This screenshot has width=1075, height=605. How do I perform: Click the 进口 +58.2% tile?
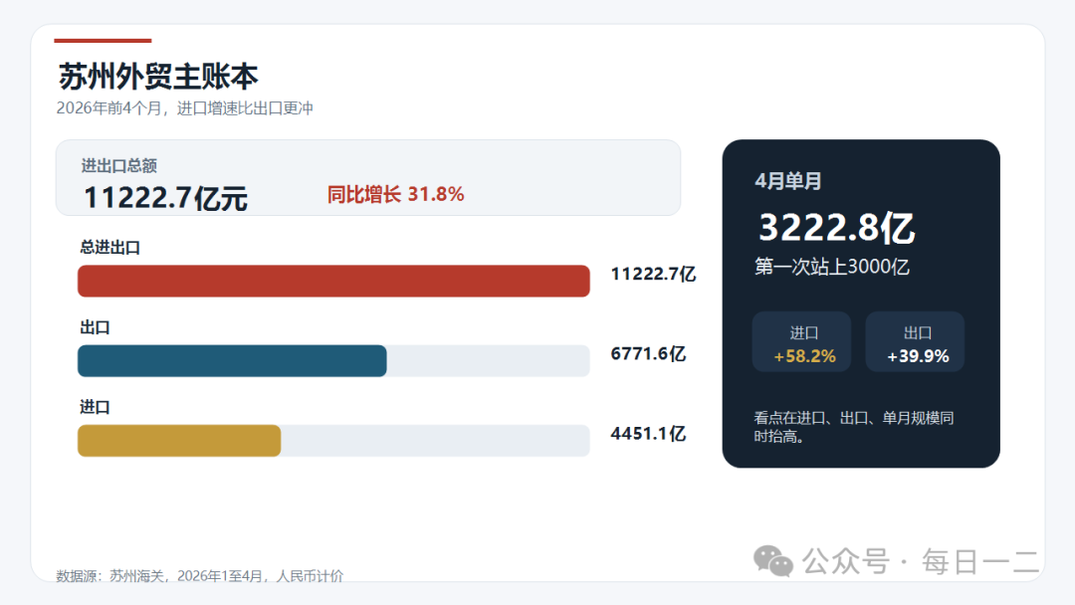[801, 342]
